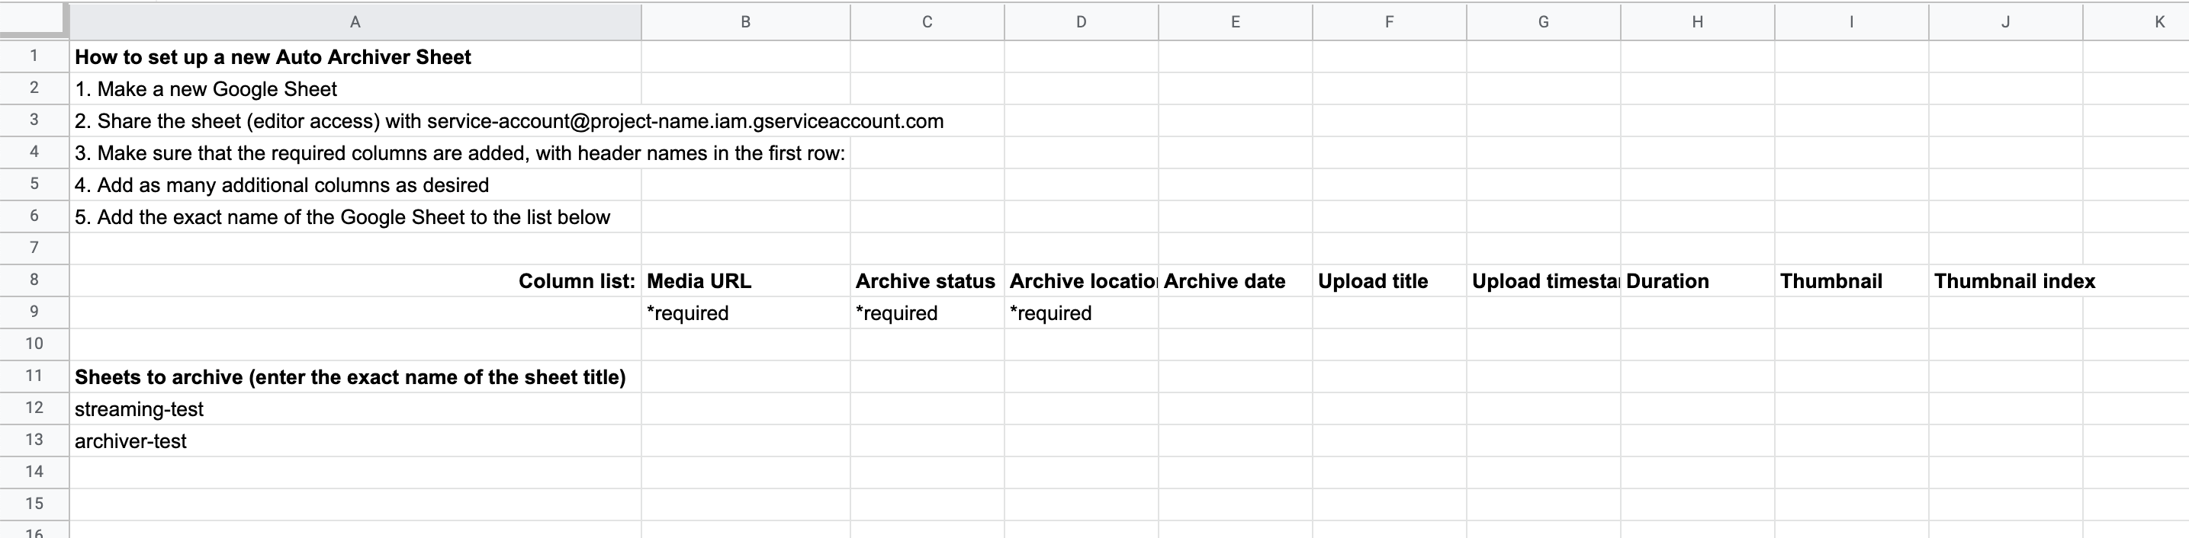The image size is (2189, 538).
Task: Click the 'Thumbnail index' header cell
Action: pos(2004,280)
